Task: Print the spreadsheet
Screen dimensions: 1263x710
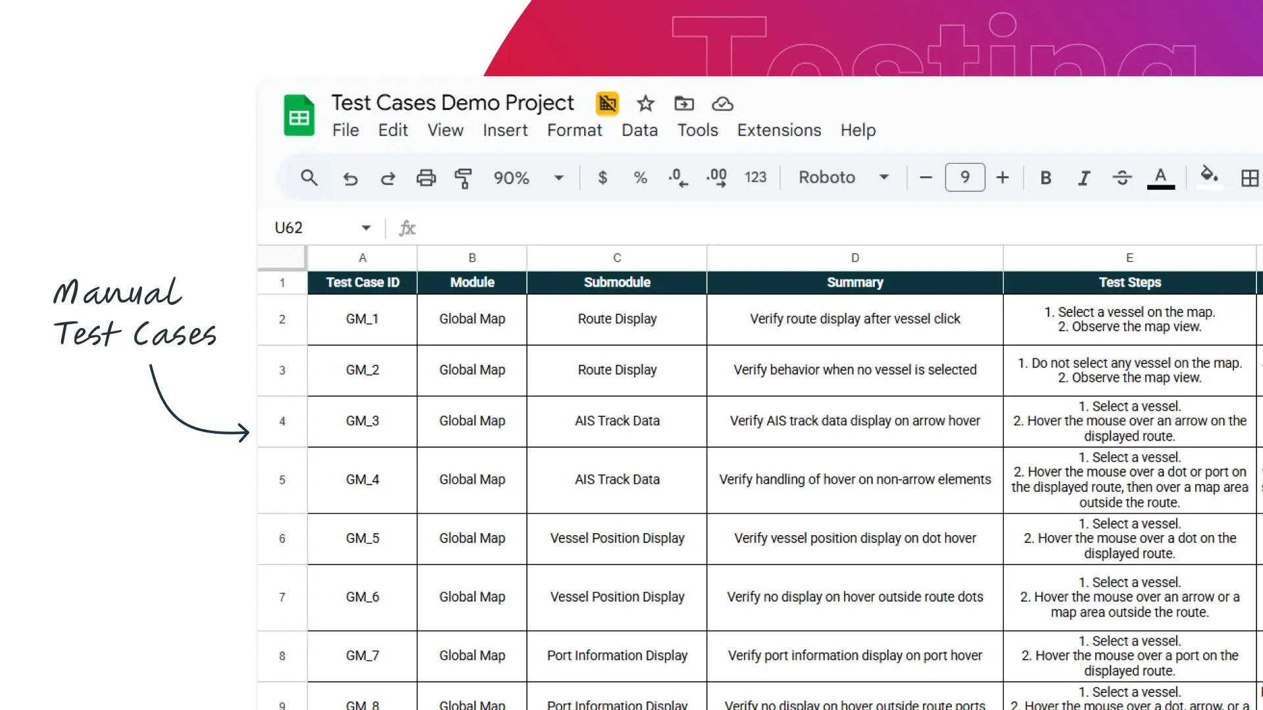Action: [x=426, y=177]
